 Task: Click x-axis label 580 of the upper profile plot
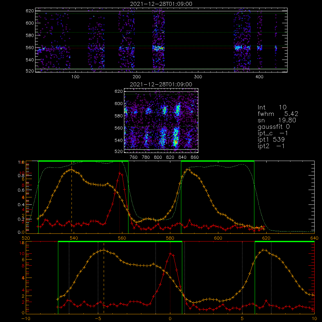[x=170, y=238]
